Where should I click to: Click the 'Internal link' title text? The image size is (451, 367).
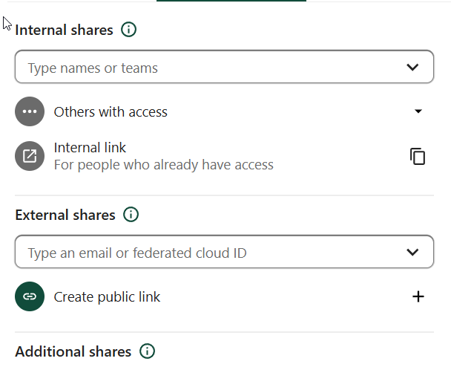pos(90,148)
